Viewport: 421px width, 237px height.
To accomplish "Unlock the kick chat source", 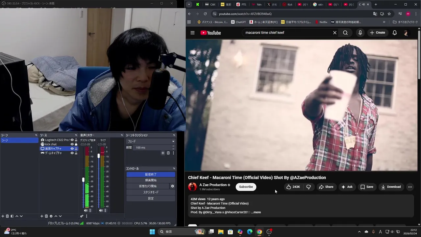I will [76, 144].
